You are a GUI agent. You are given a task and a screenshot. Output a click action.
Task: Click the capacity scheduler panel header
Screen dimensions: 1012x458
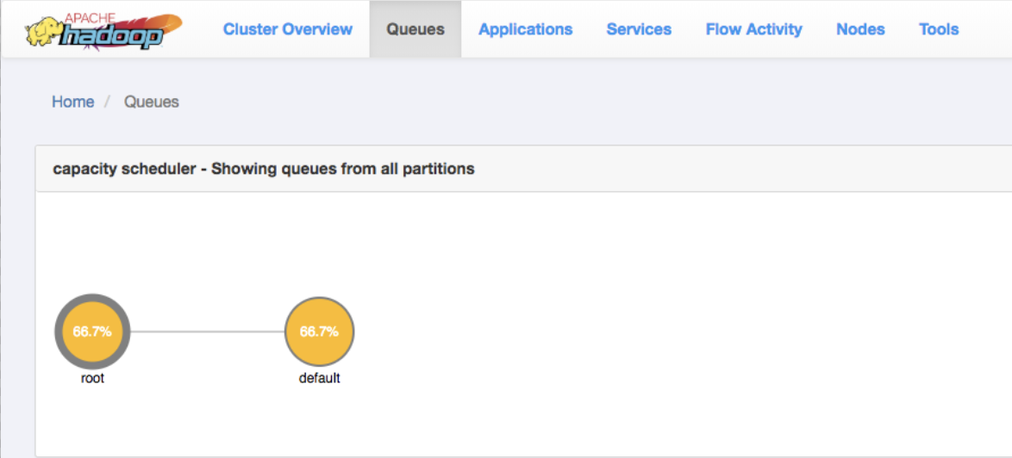coord(264,169)
